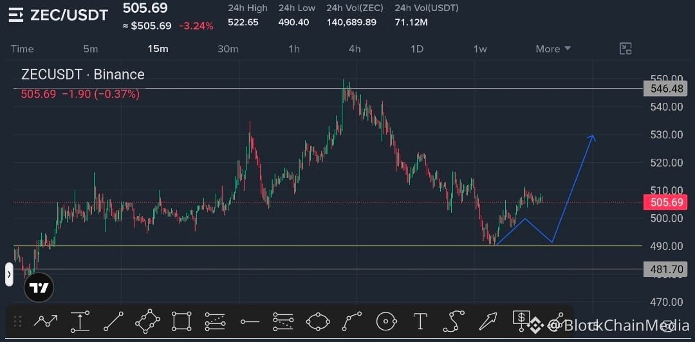This screenshot has height=342, width=695.
Task: Open the ZEC/USDT pair menu icon
Action: click(x=15, y=15)
